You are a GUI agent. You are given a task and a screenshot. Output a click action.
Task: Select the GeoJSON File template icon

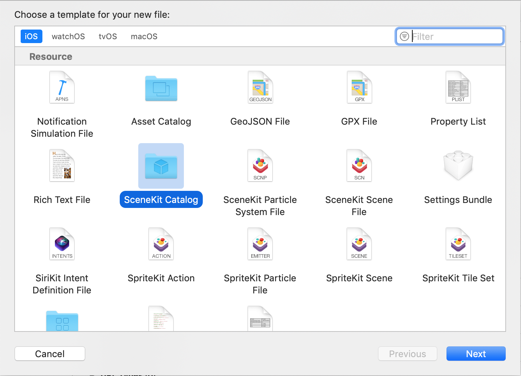point(260,87)
